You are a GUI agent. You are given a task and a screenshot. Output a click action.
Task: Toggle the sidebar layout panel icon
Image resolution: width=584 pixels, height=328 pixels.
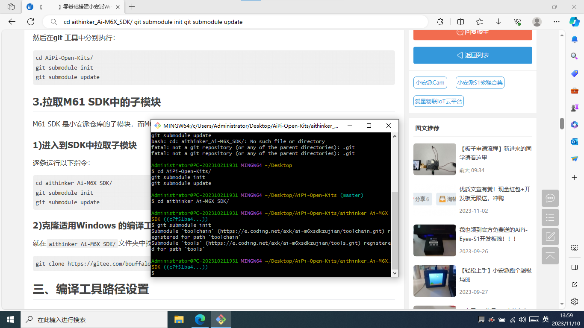click(575, 267)
